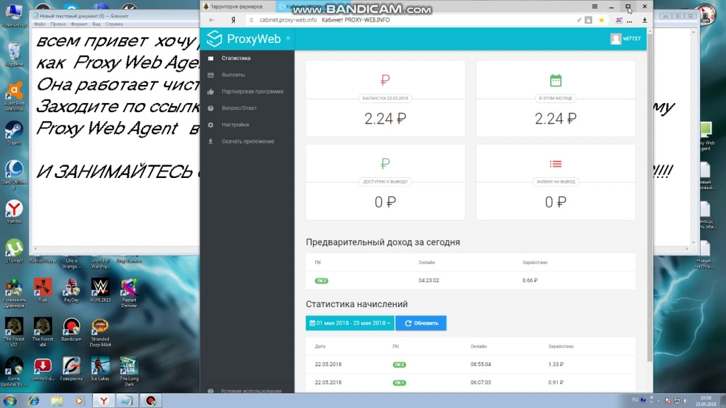Reload page via address bar icon

[251, 20]
